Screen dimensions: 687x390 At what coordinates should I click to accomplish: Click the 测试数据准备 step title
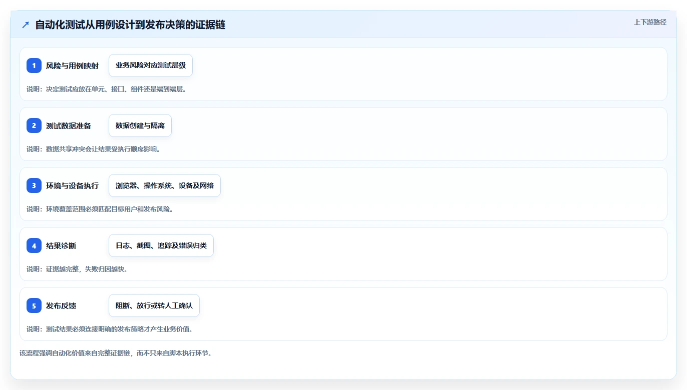tap(69, 125)
